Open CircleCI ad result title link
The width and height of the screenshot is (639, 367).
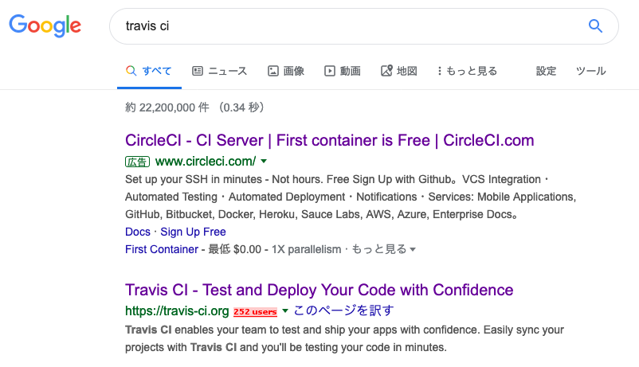coord(329,140)
